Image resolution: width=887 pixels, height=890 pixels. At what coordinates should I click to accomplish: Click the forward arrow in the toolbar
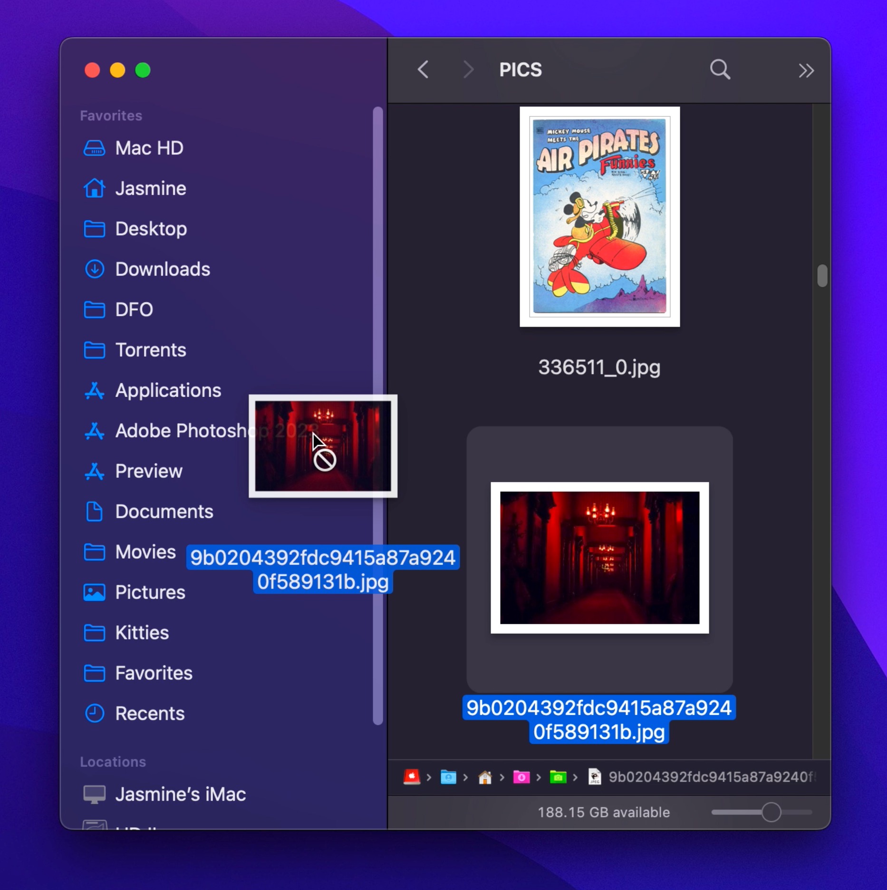coord(469,70)
